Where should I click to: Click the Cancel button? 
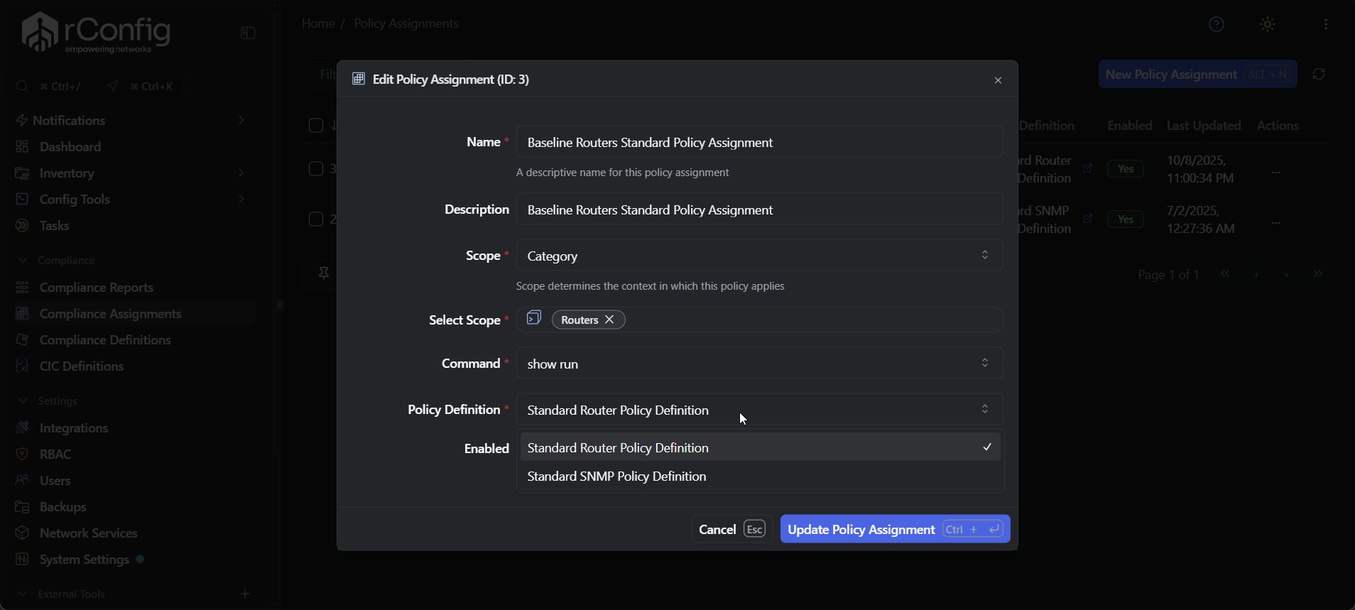(732, 529)
